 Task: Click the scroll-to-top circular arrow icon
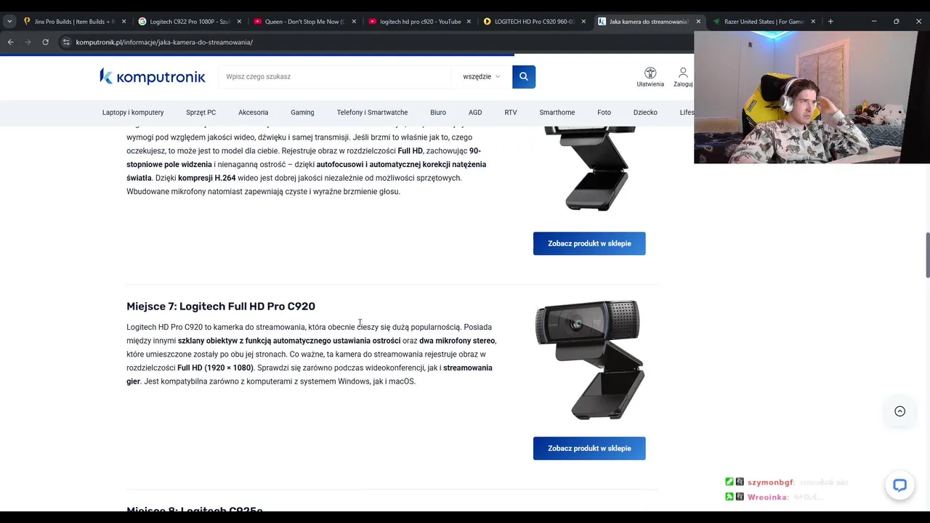click(899, 411)
